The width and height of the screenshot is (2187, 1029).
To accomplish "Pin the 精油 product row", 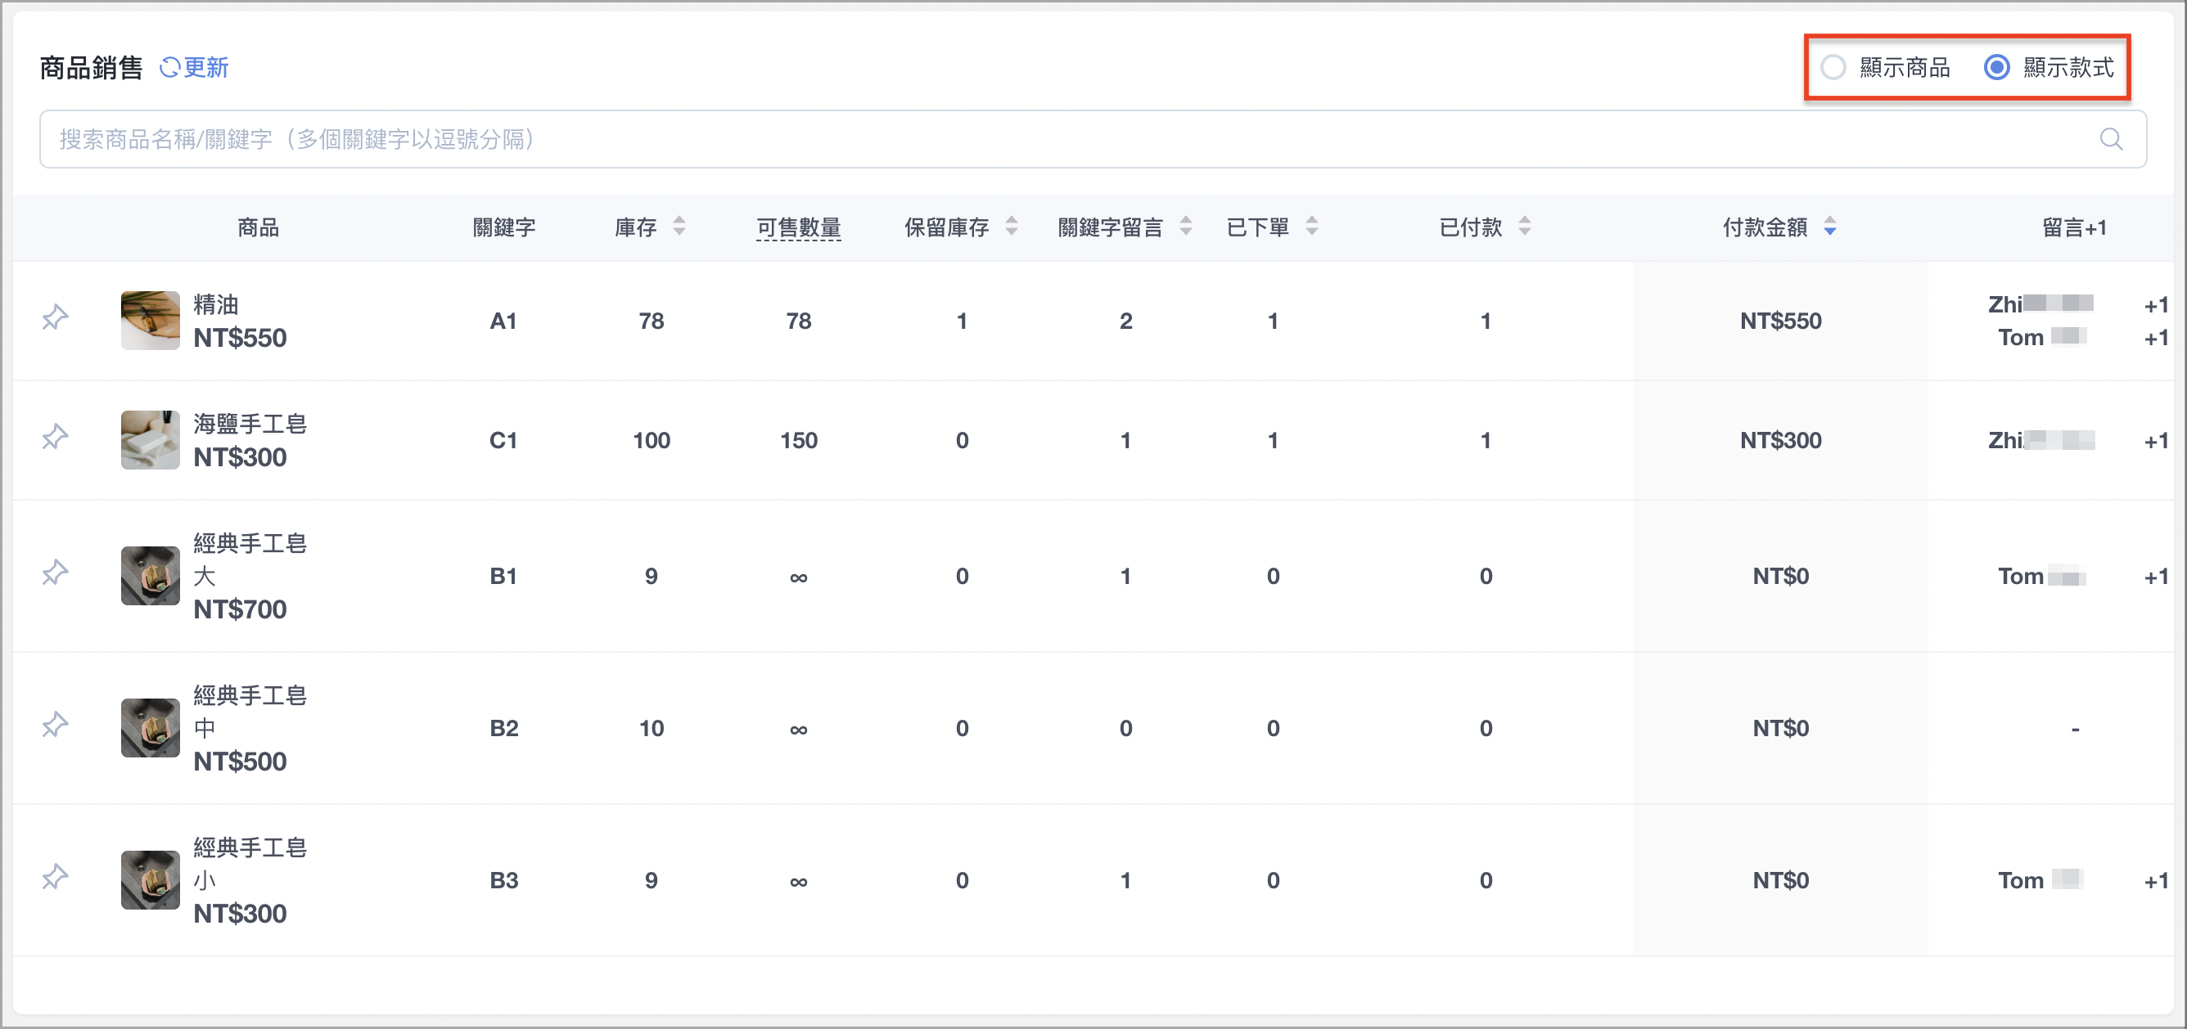I will pos(55,317).
